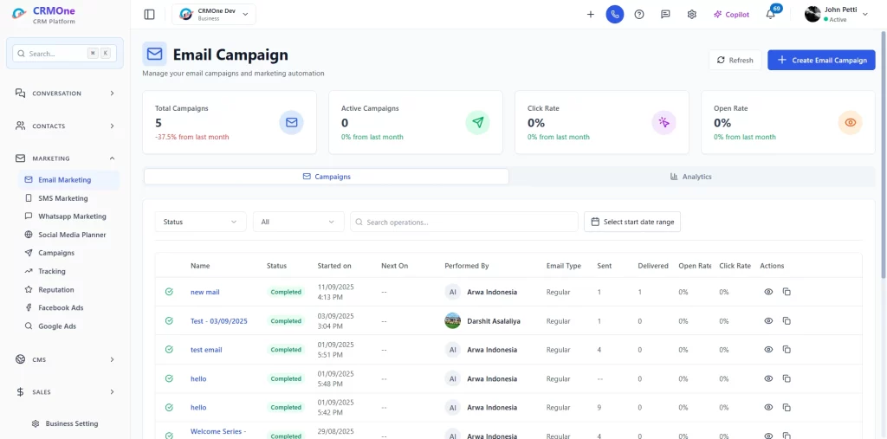Open the notifications bell icon
Screen dimensions: 887x439
(770, 15)
